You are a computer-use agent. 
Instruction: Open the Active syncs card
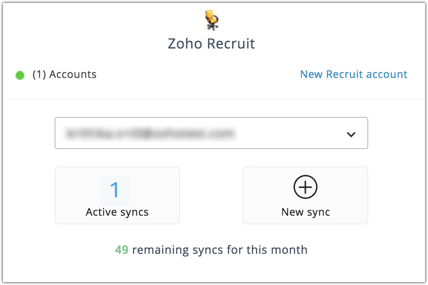(x=117, y=195)
